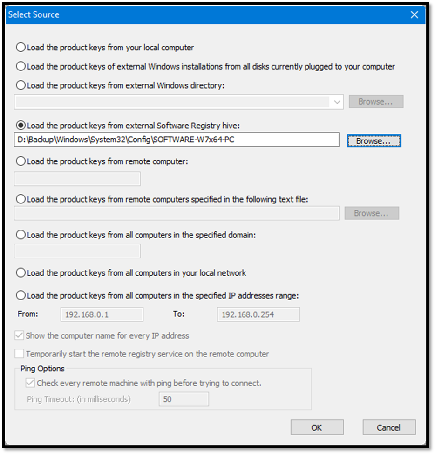Enable temporarily starting remote registry service

[19, 354]
